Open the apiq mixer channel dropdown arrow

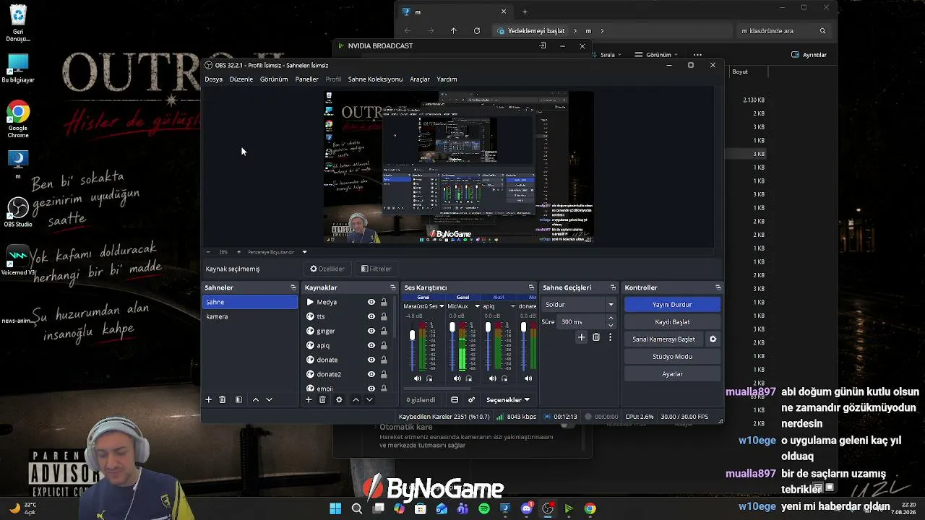pyautogui.click(x=513, y=306)
